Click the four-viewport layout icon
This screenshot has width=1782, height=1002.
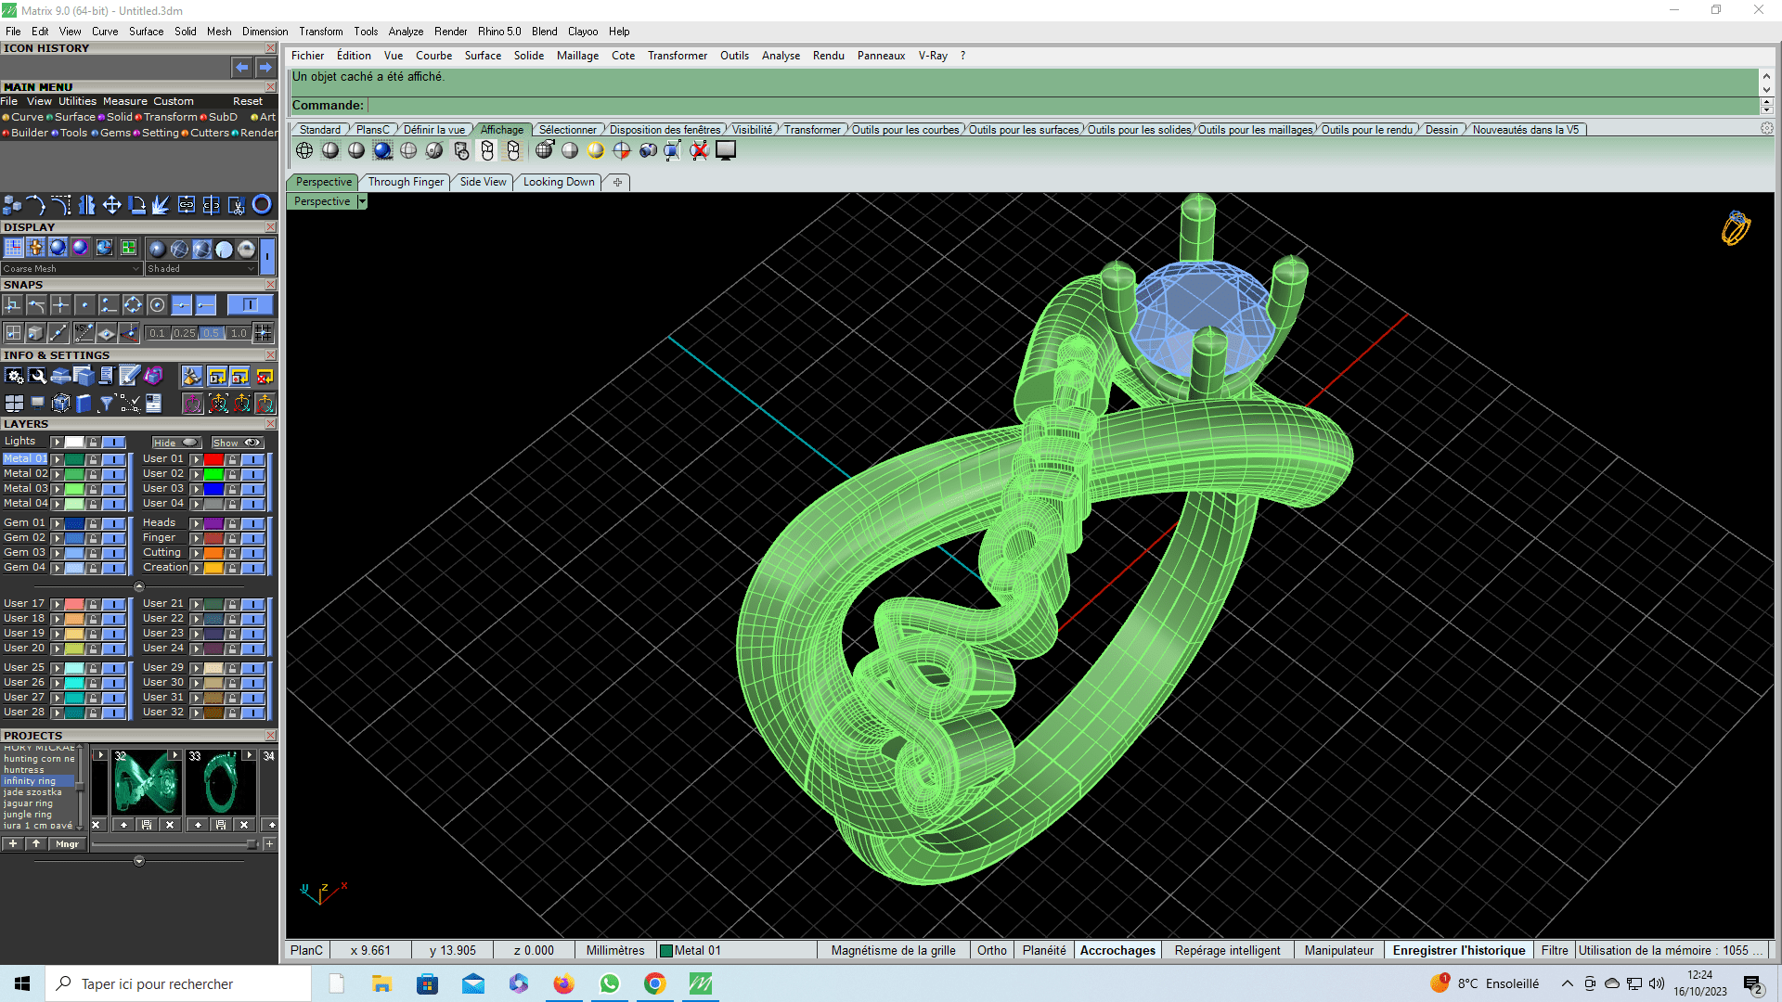coord(14,403)
